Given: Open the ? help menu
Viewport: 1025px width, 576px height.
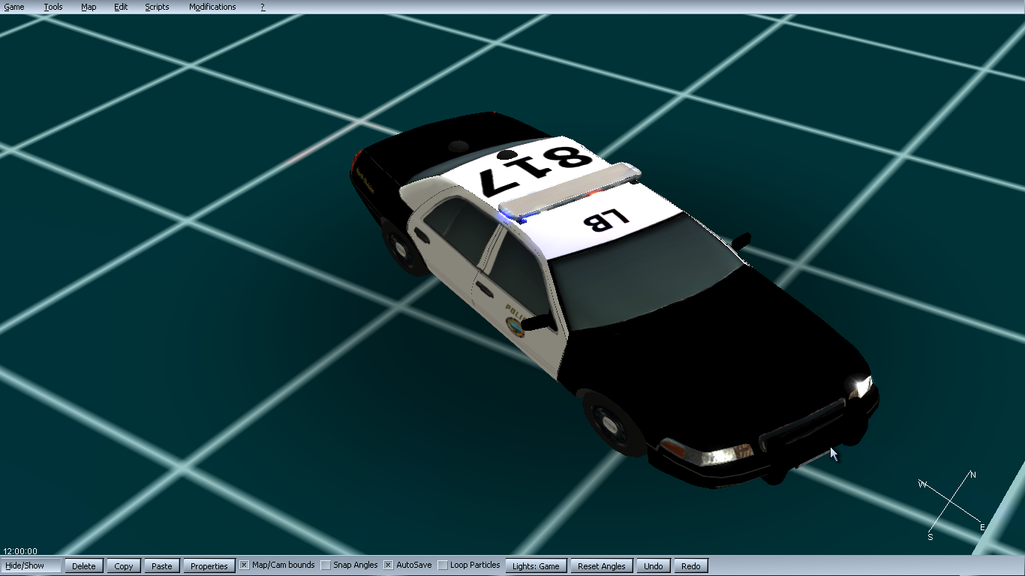Looking at the screenshot, I should point(263,7).
